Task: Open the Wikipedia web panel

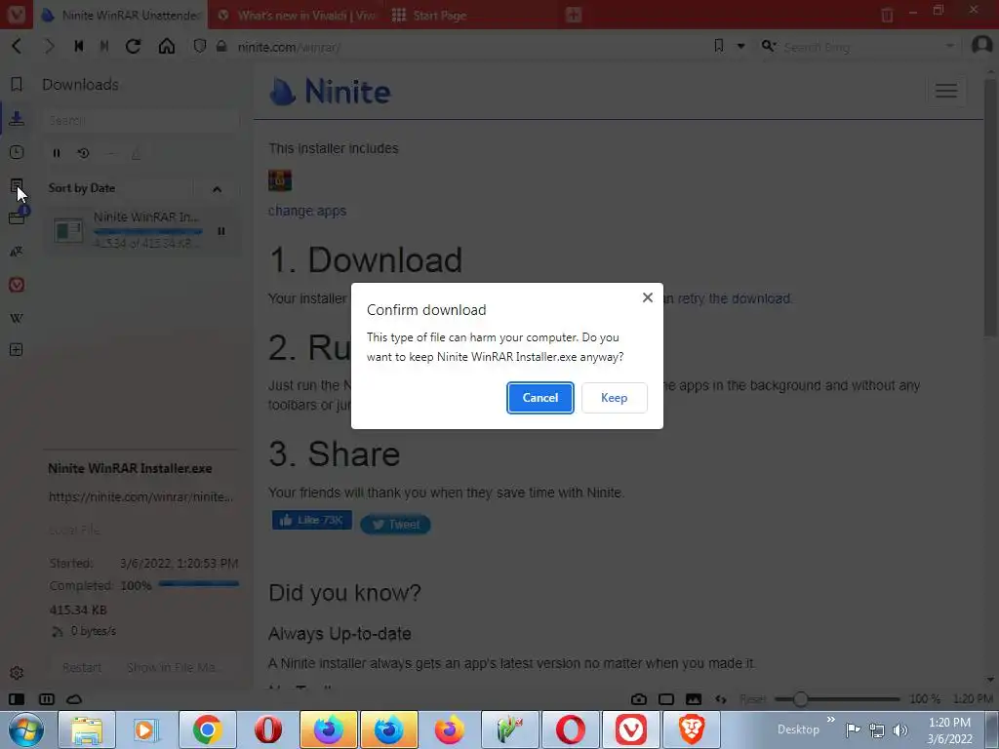Action: click(17, 318)
